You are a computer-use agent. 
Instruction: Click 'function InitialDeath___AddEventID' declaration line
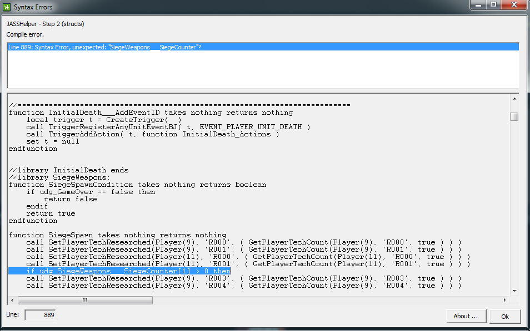[151, 113]
